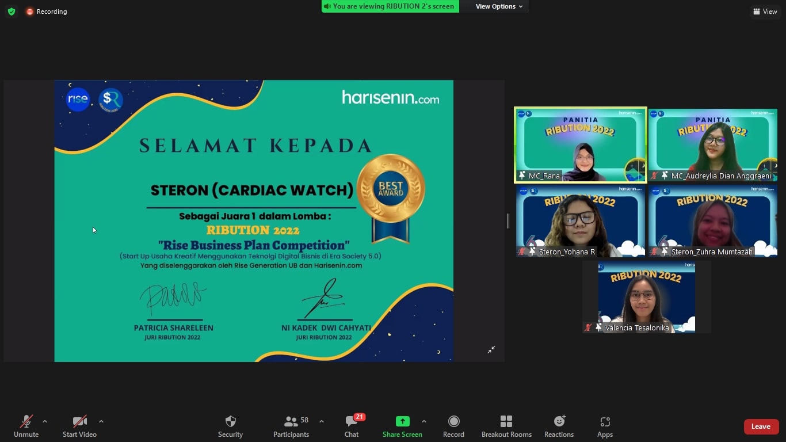Open the Chat panel

point(352,426)
